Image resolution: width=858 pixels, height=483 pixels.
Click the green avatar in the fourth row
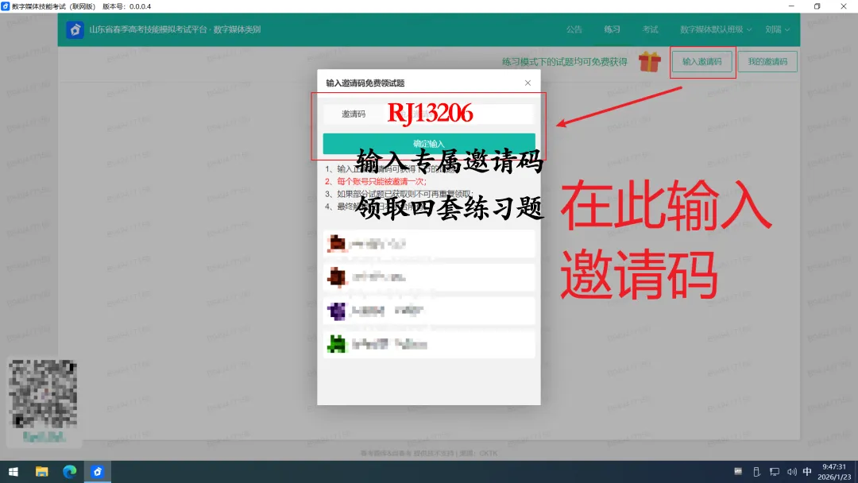point(337,344)
